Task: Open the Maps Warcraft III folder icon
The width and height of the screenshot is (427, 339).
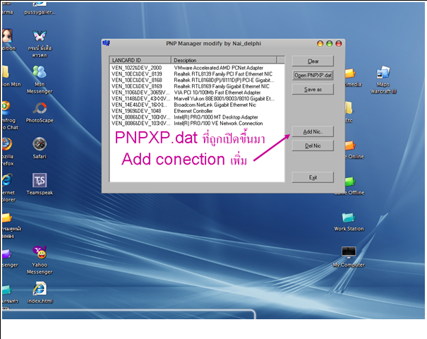Action: (383, 80)
